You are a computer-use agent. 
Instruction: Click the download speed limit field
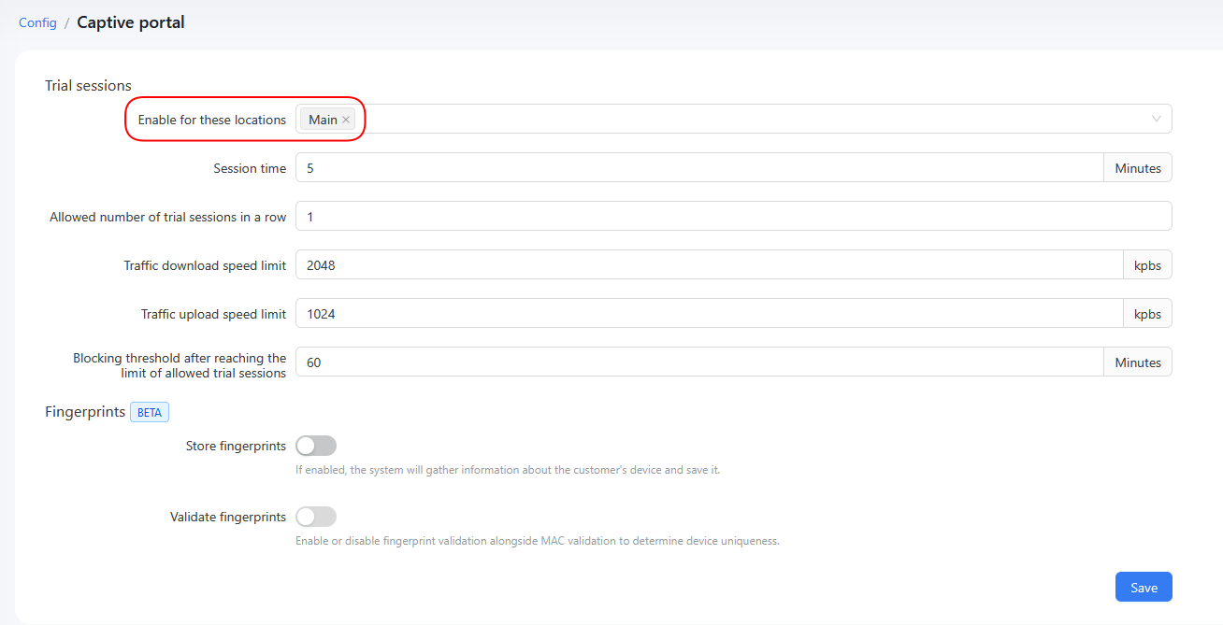[x=709, y=265]
